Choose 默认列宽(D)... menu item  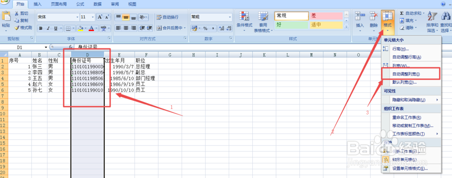tap(411, 82)
